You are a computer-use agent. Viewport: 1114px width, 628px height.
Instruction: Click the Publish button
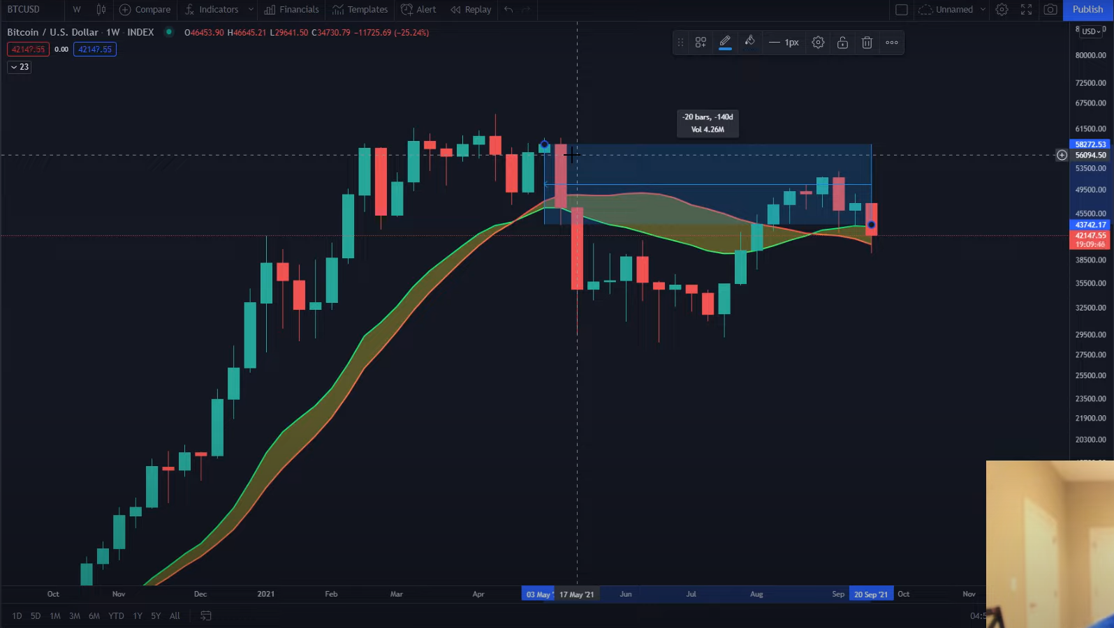pos(1087,10)
